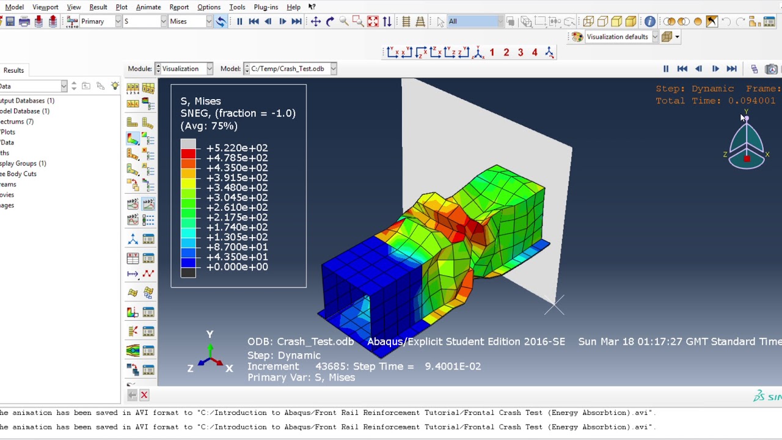Click the Auto-fit view icon
The image size is (782, 440).
373,21
